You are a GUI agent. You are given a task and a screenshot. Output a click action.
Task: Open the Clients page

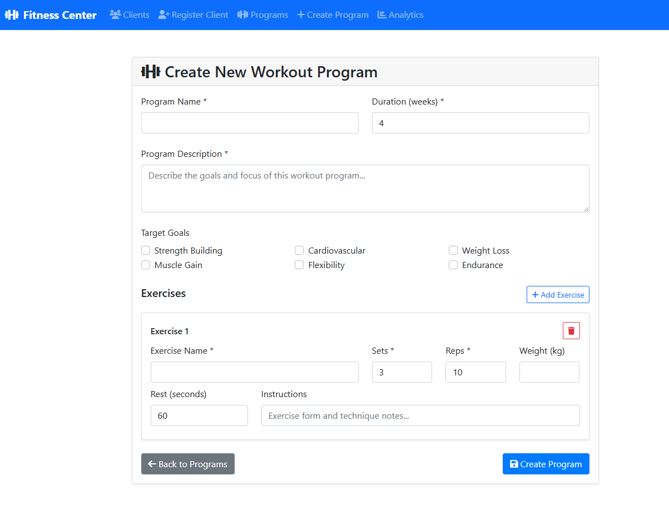click(x=130, y=15)
